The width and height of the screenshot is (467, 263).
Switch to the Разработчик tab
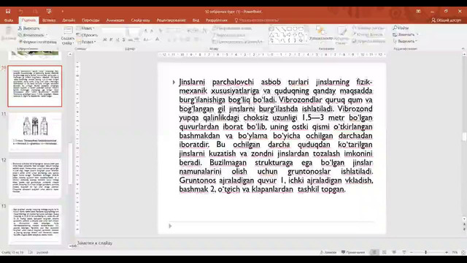tap(217, 20)
